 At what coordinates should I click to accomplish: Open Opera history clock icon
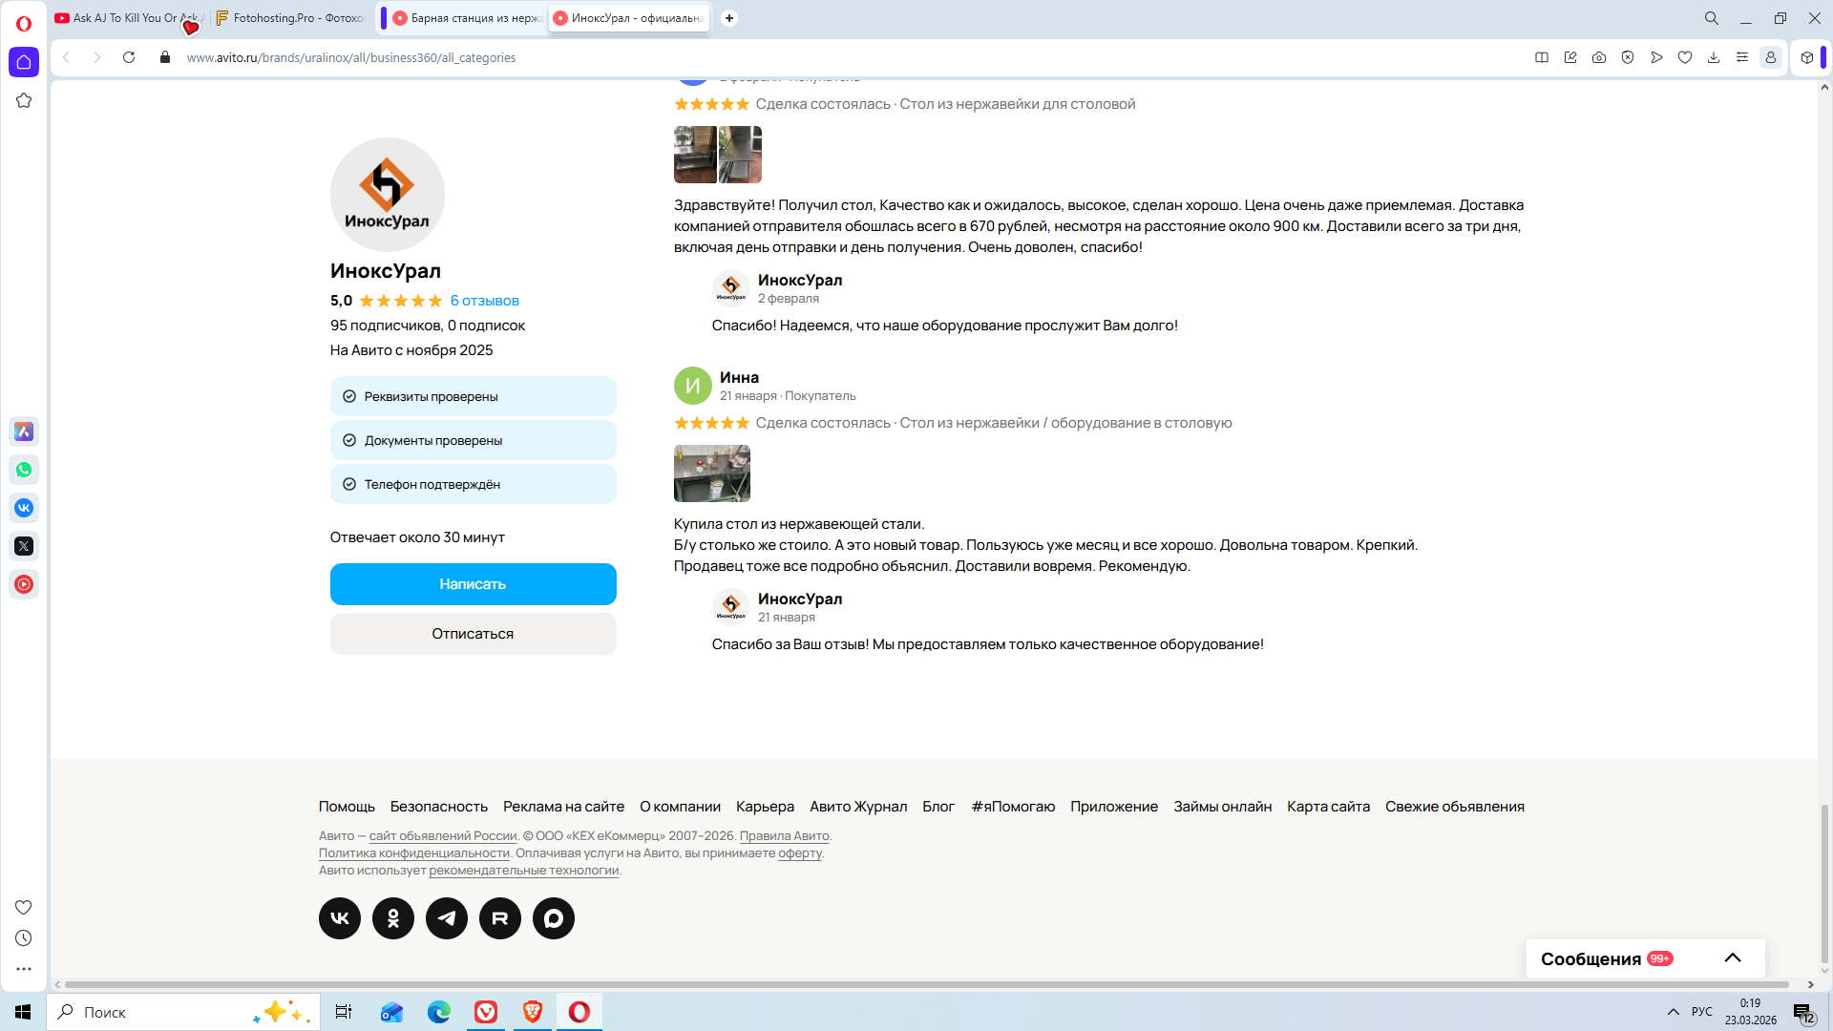[x=24, y=938]
